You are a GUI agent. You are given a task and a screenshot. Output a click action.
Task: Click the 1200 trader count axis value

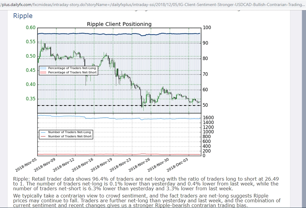(x=208, y=127)
